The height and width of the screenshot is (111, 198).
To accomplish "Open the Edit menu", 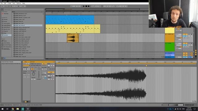I will coord(5,3).
